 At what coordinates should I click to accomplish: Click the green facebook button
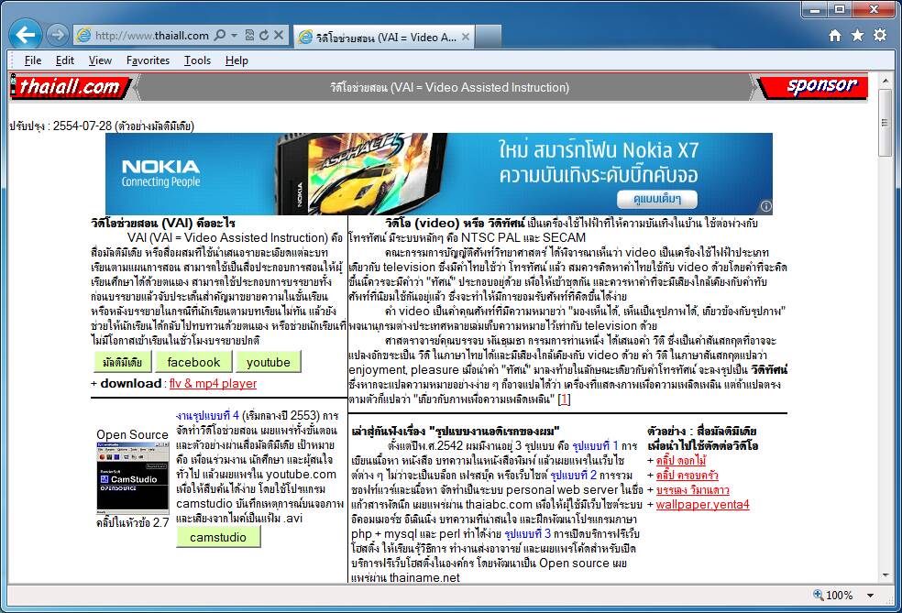pyautogui.click(x=193, y=362)
